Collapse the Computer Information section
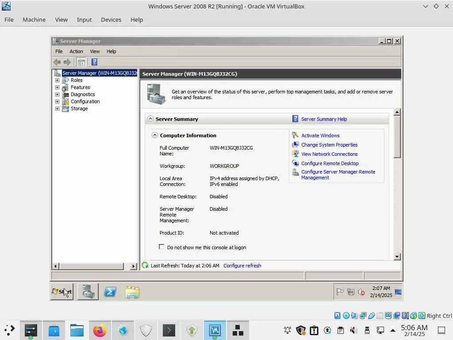Image resolution: width=453 pixels, height=340 pixels. point(154,135)
